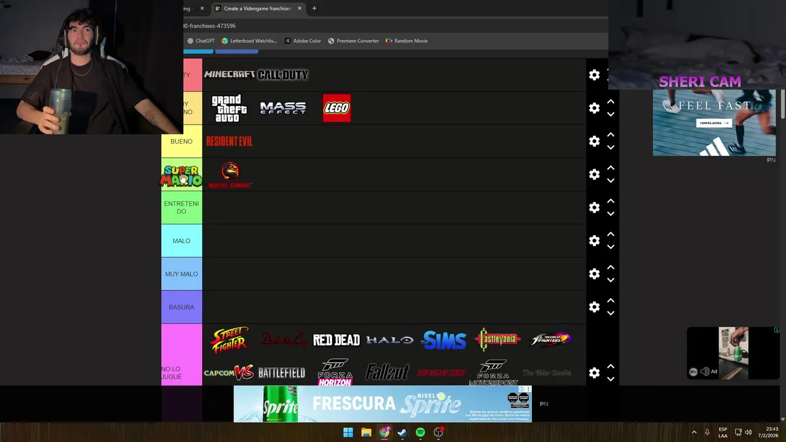Select the Mass Effect logo item

click(283, 108)
